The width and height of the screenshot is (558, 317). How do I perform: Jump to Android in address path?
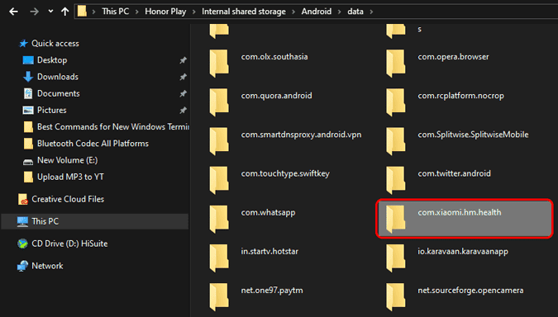[317, 12]
